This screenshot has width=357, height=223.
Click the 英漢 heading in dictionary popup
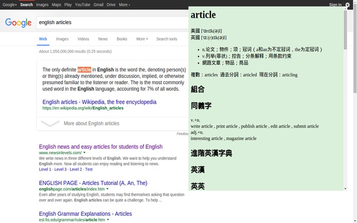(197, 169)
